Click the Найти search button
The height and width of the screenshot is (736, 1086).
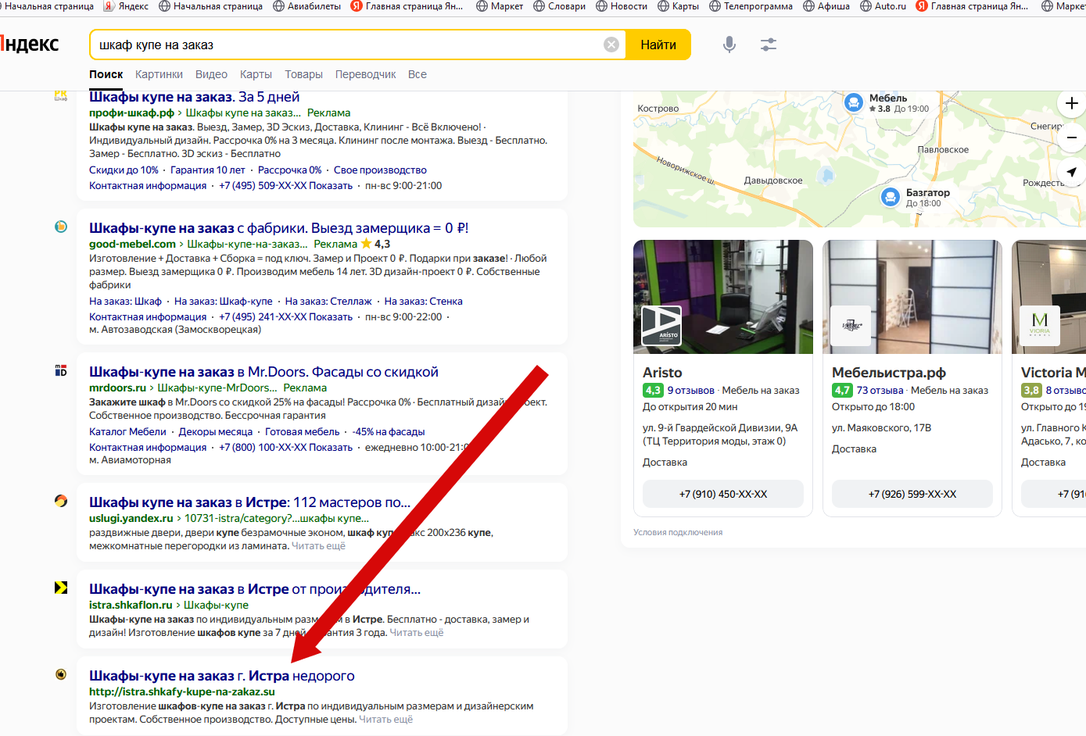658,45
